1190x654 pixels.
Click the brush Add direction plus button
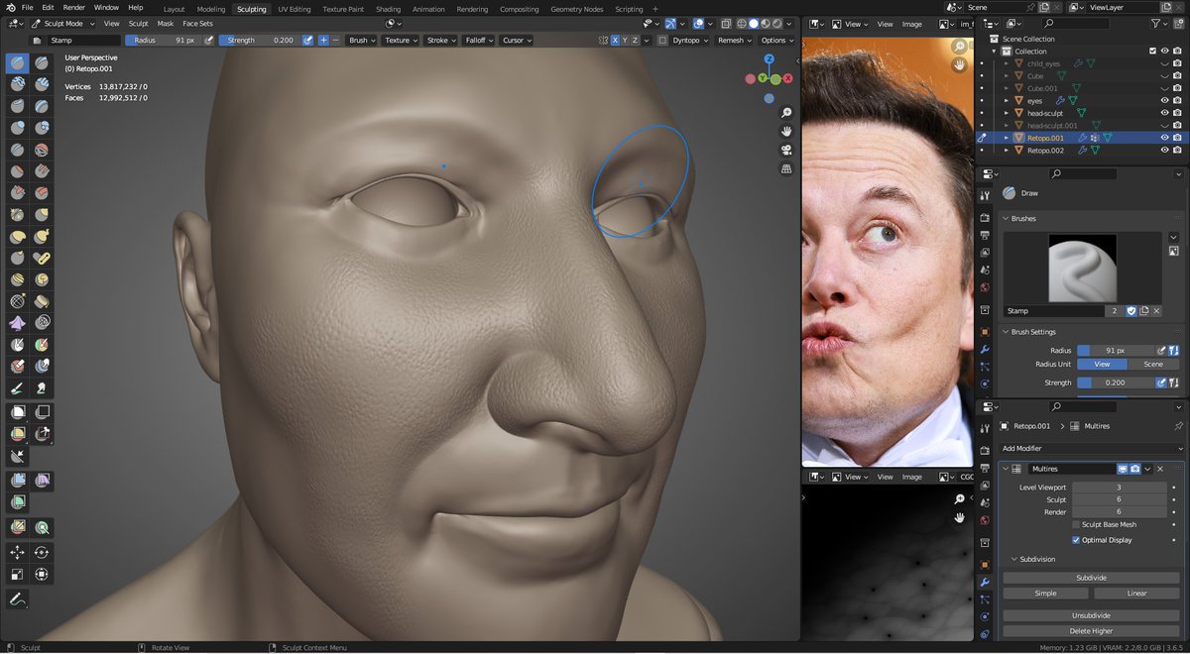[x=323, y=40]
